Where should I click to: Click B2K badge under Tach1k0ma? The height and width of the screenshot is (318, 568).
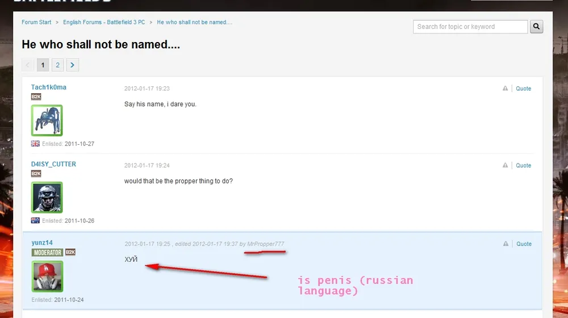click(x=36, y=97)
